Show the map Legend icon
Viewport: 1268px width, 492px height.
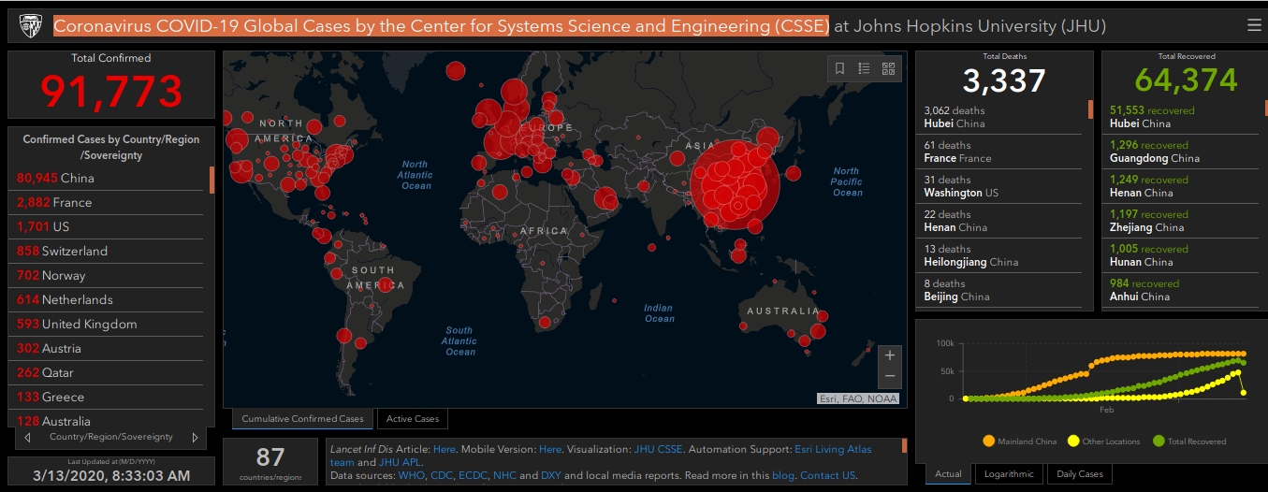[864, 68]
